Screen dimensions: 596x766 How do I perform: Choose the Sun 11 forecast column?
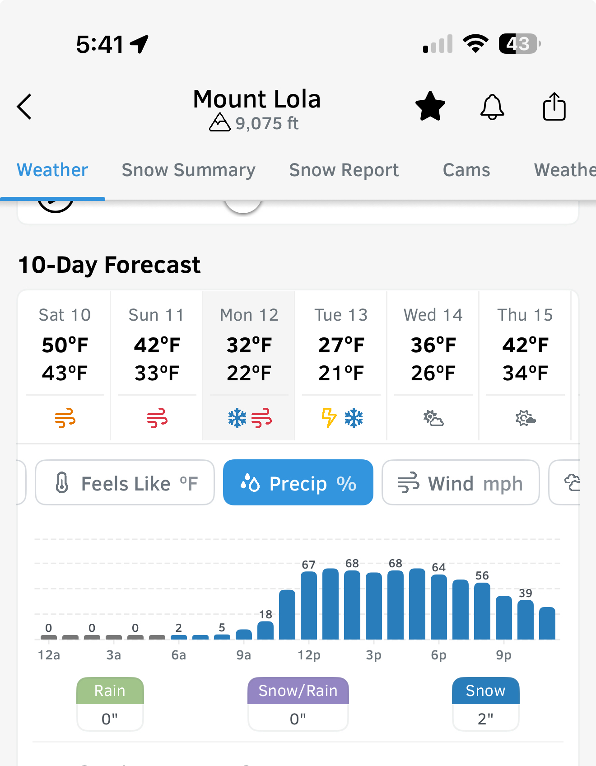157,344
